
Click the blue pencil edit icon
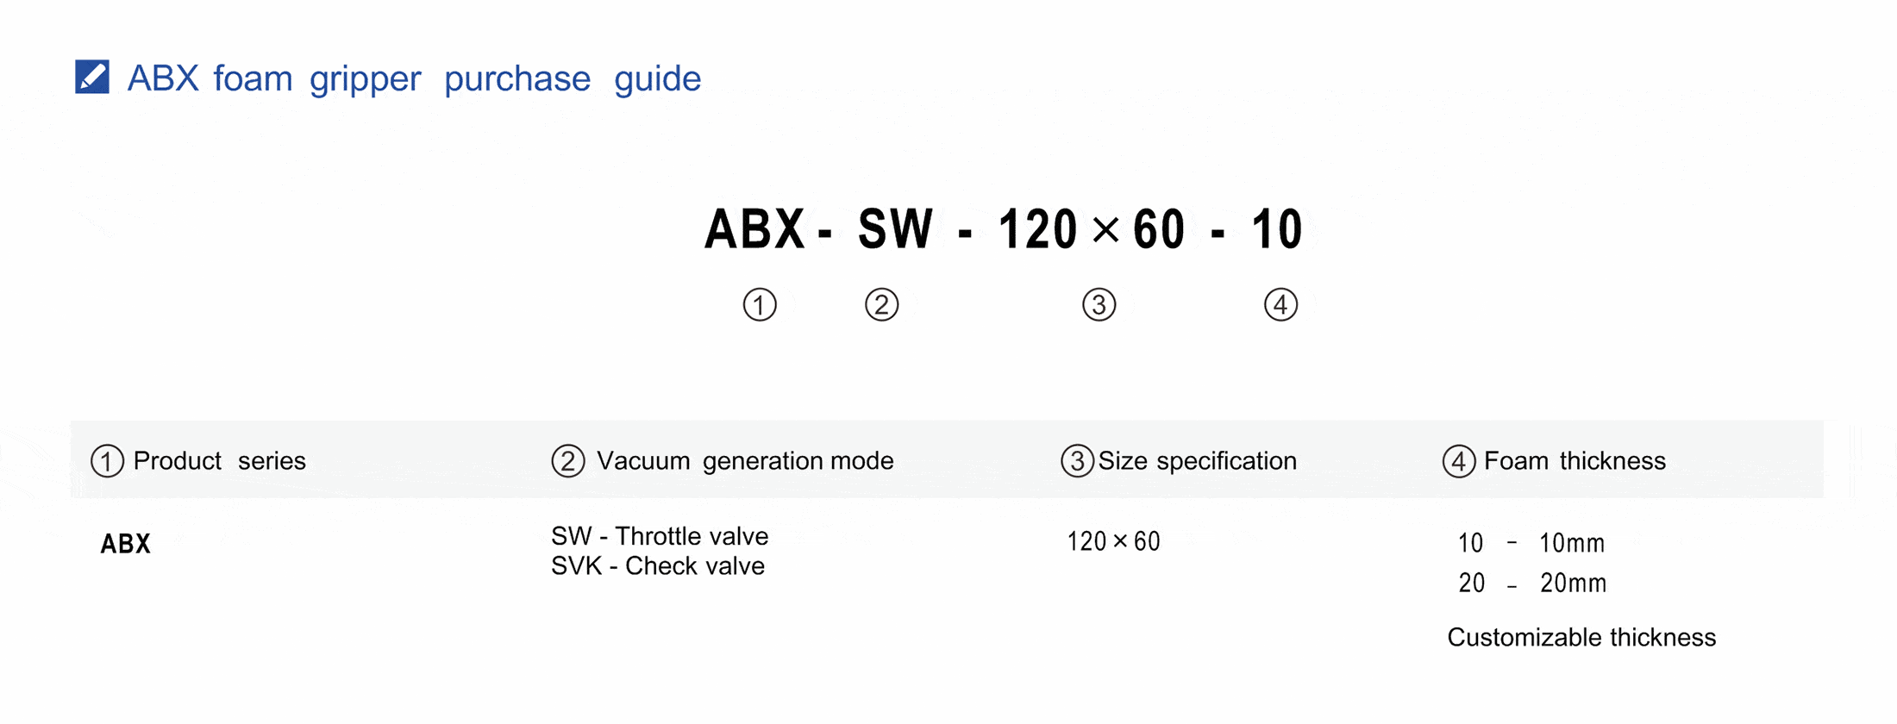92,77
